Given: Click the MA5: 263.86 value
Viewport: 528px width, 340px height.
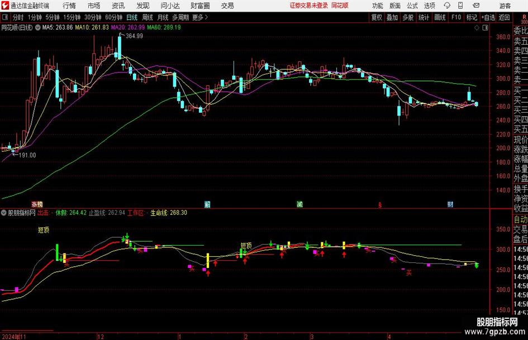Looking at the screenshot, I should tap(58, 27).
